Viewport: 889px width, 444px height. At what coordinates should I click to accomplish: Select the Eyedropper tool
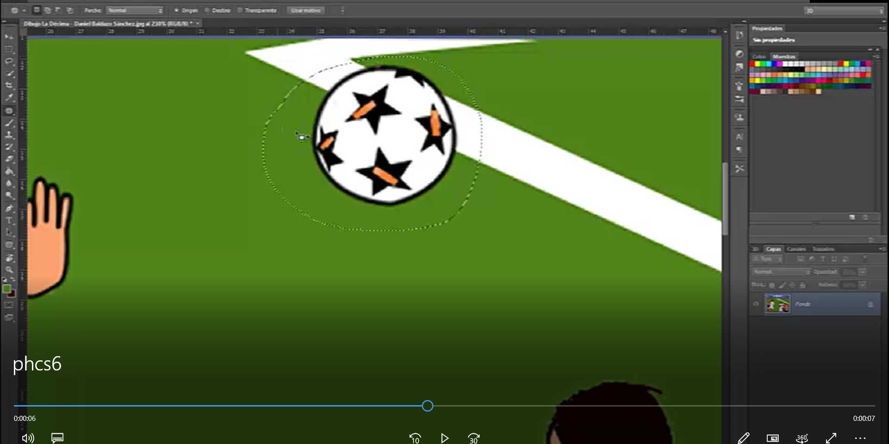click(9, 98)
